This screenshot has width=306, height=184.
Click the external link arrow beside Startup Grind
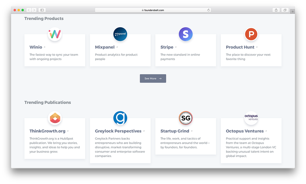192,131
